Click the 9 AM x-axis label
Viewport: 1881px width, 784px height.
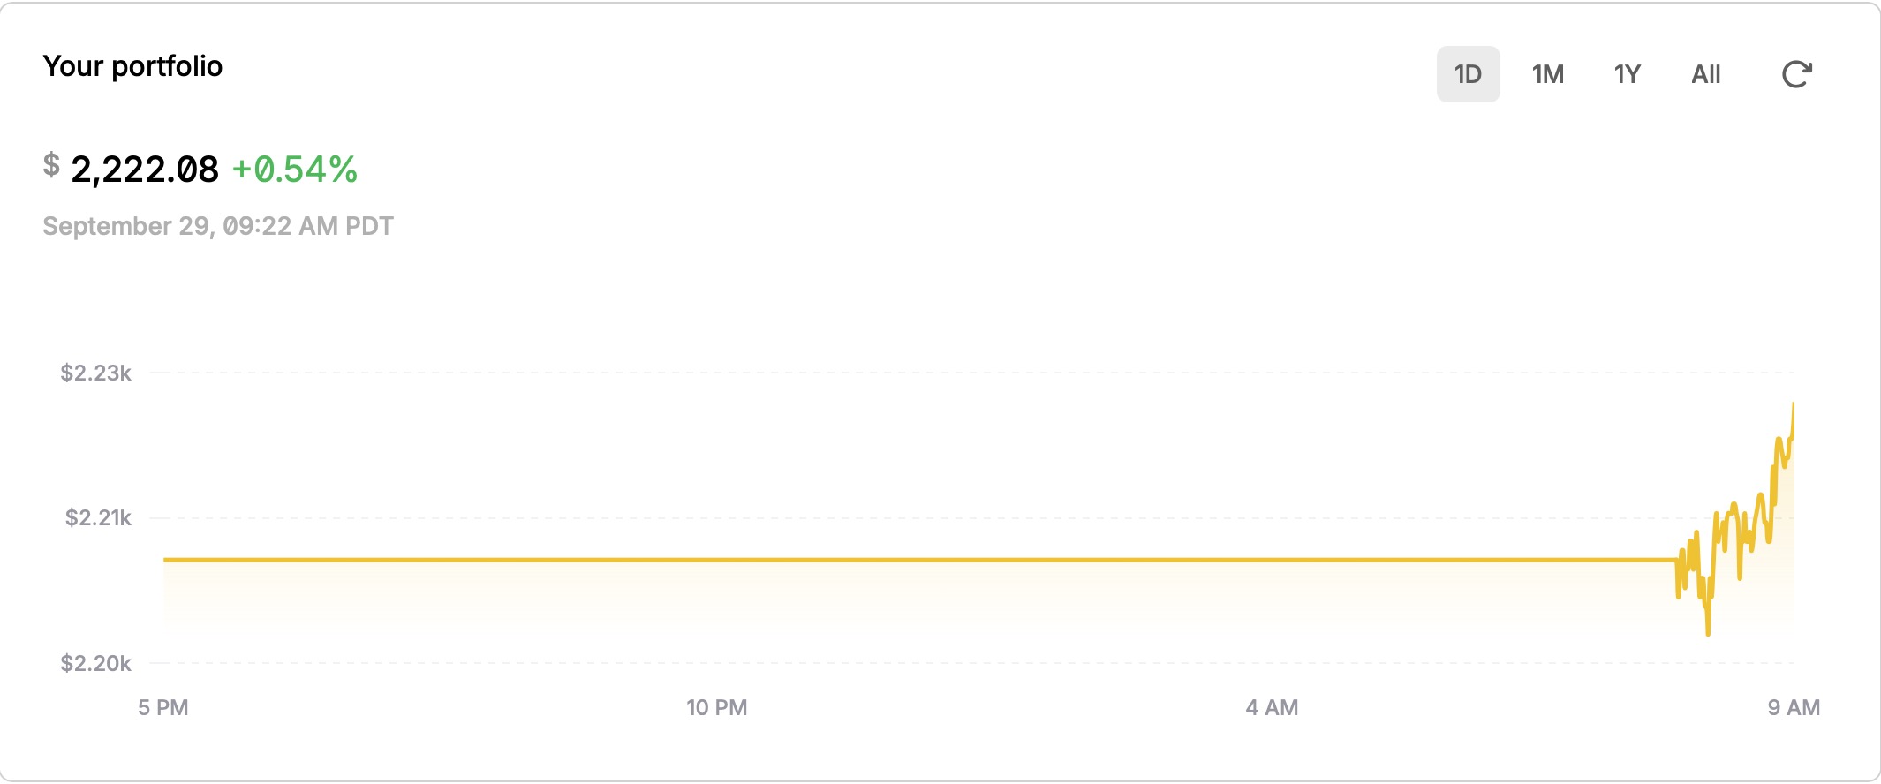[x=1794, y=707]
